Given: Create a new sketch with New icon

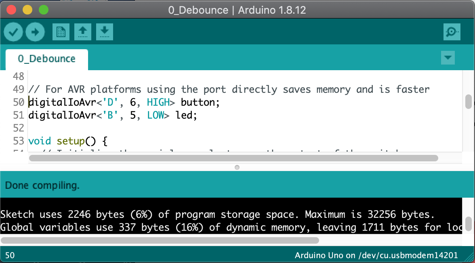Looking at the screenshot, I should (x=61, y=32).
